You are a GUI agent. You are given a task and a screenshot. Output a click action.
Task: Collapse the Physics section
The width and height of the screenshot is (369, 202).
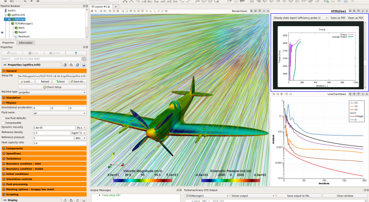tap(44, 103)
